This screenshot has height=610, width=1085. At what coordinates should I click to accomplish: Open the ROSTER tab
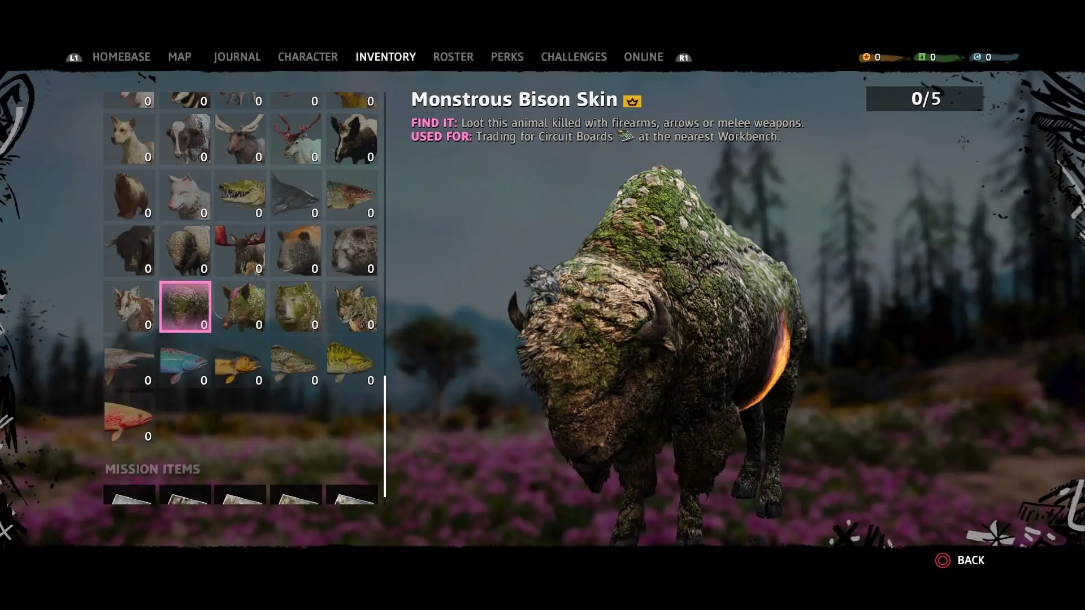[453, 57]
